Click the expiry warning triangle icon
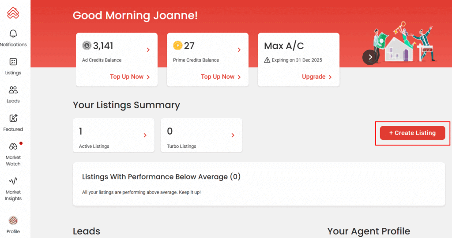 tap(267, 60)
